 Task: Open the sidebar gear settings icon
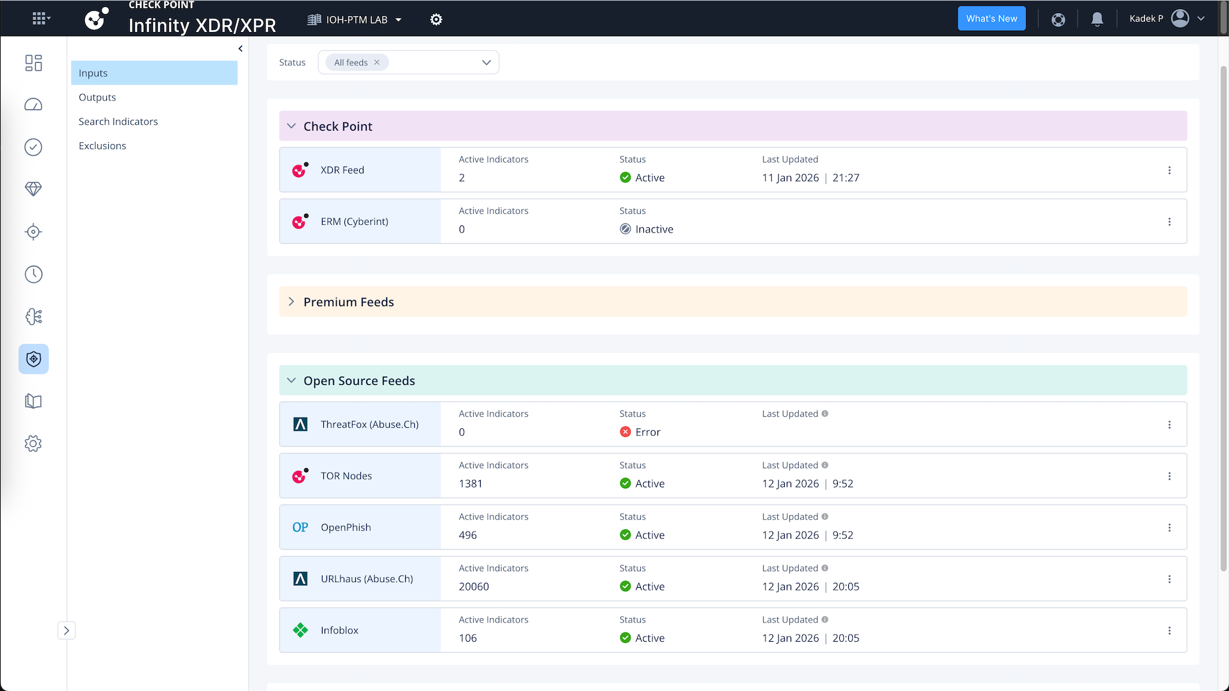(x=33, y=444)
